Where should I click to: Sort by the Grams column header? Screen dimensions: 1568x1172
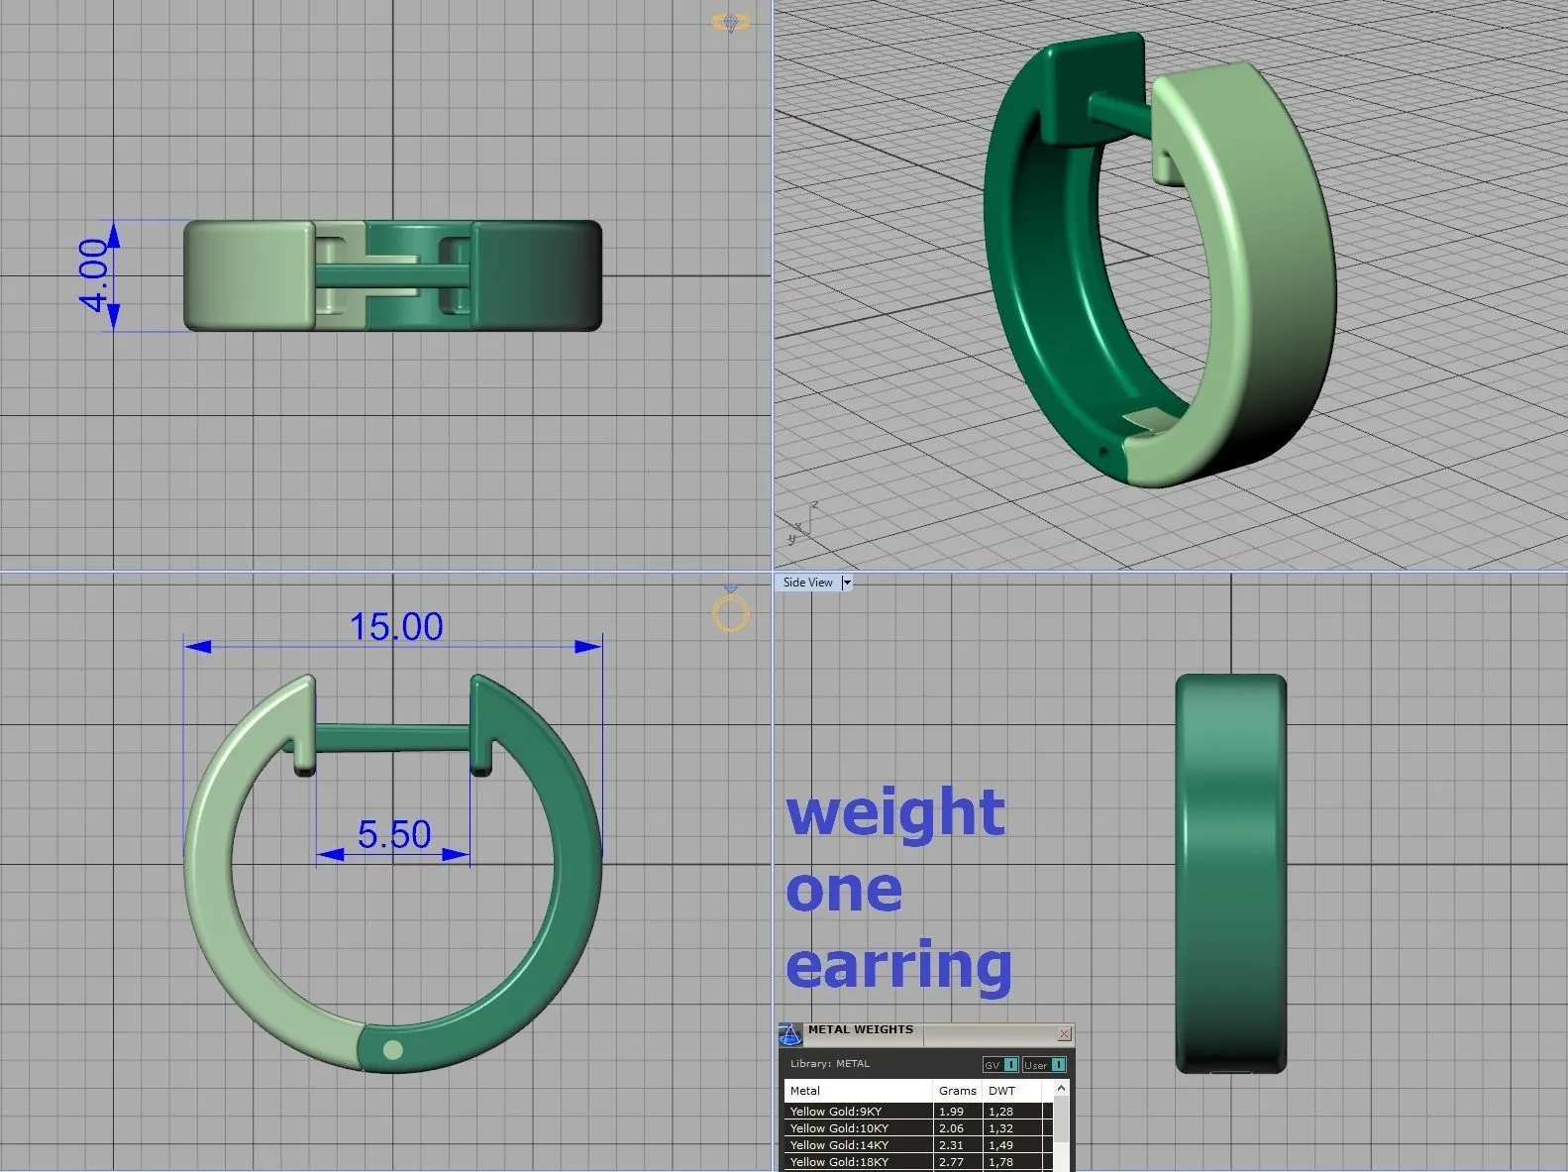(957, 1091)
